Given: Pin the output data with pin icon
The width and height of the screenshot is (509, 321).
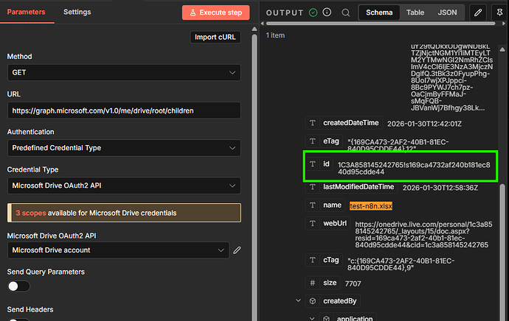Looking at the screenshot, I should tap(502, 13).
